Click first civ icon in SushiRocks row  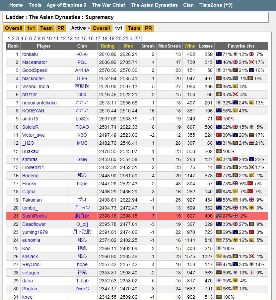pos(219,216)
